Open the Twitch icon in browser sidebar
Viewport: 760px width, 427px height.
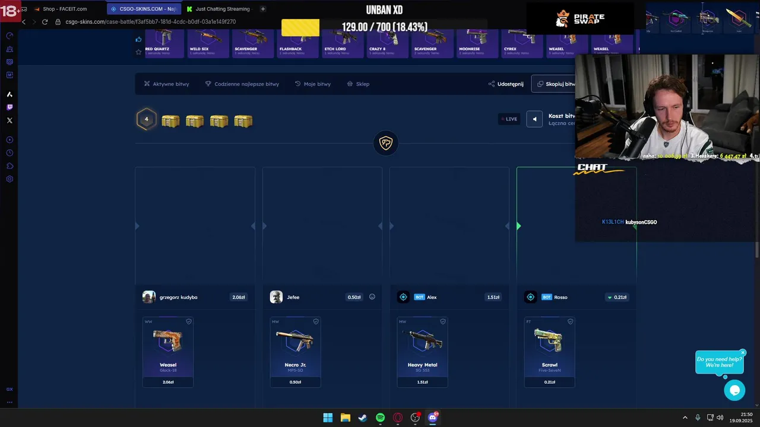(9, 107)
